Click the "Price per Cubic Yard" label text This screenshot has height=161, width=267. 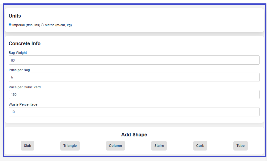[24, 87]
